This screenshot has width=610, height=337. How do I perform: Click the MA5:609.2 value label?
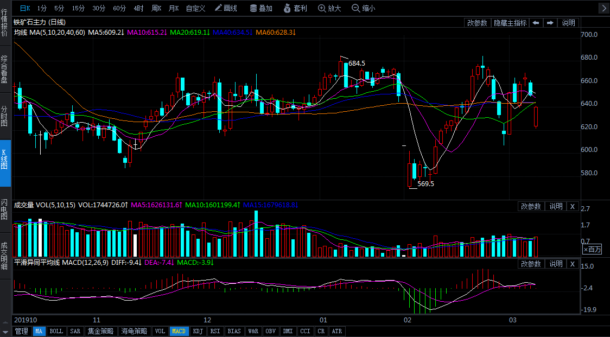pos(106,33)
